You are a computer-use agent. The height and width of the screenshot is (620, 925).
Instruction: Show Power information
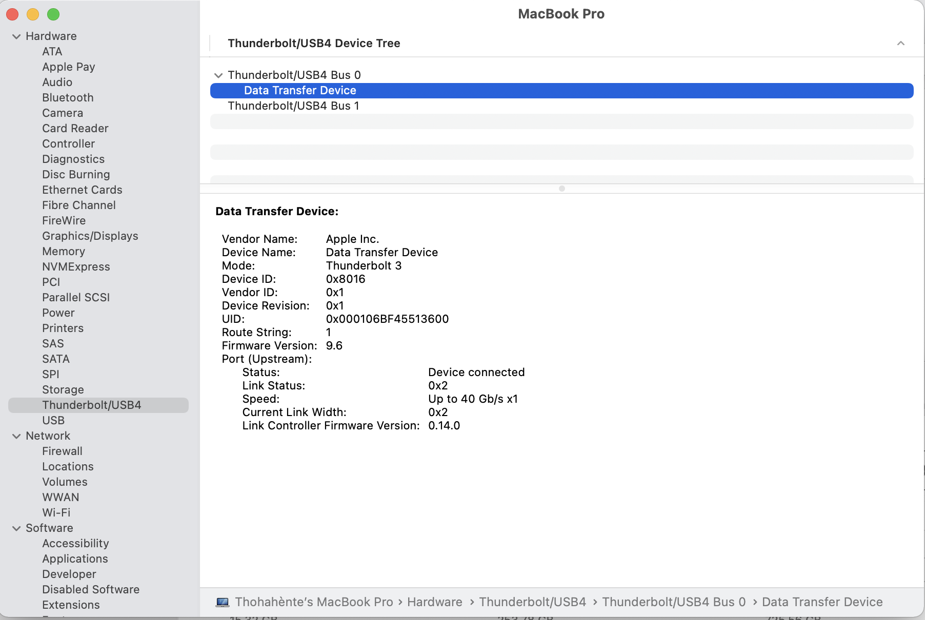point(58,313)
